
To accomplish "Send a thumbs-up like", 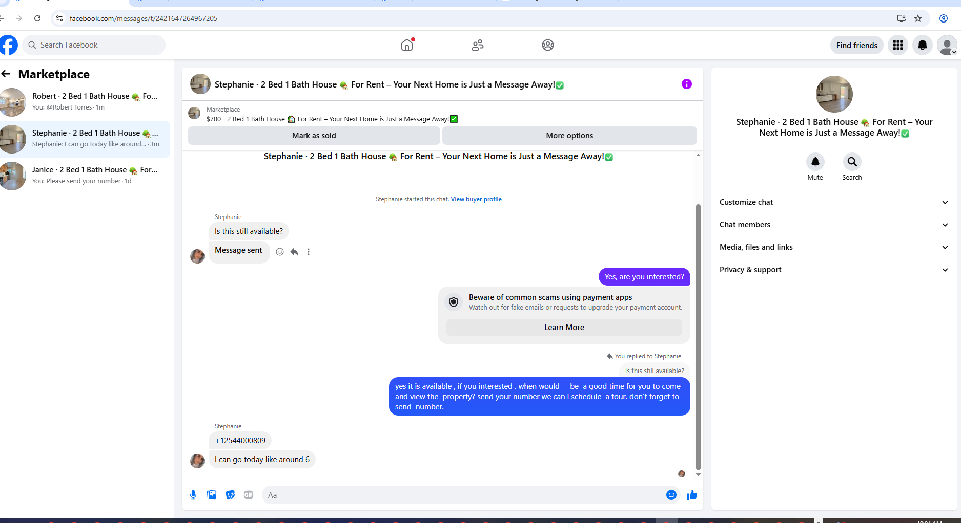I will point(692,495).
